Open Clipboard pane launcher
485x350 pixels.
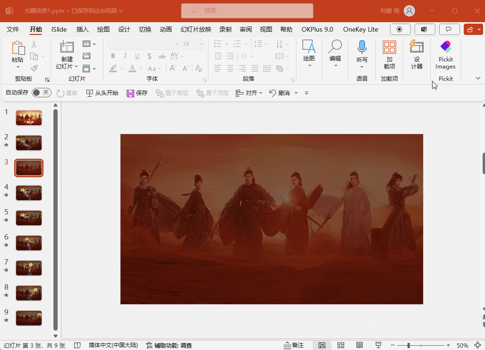click(47, 80)
